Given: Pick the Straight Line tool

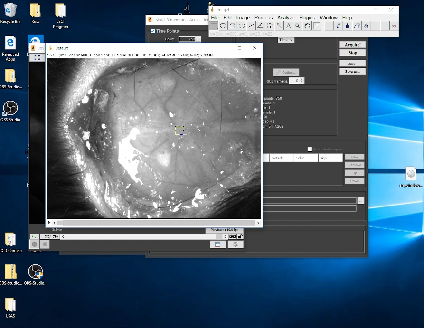Looking at the screenshot, I should (251, 26).
